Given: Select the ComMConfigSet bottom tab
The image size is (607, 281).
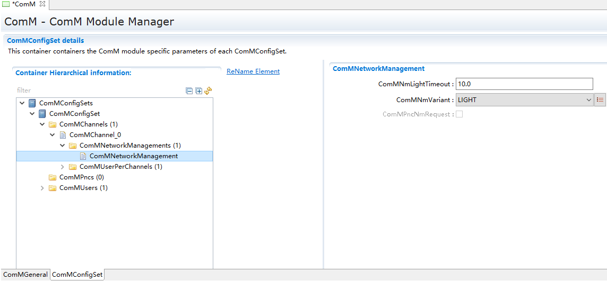Looking at the screenshot, I should [77, 275].
